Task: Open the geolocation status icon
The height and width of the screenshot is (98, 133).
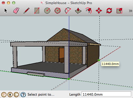Action: [x=4, y=95]
